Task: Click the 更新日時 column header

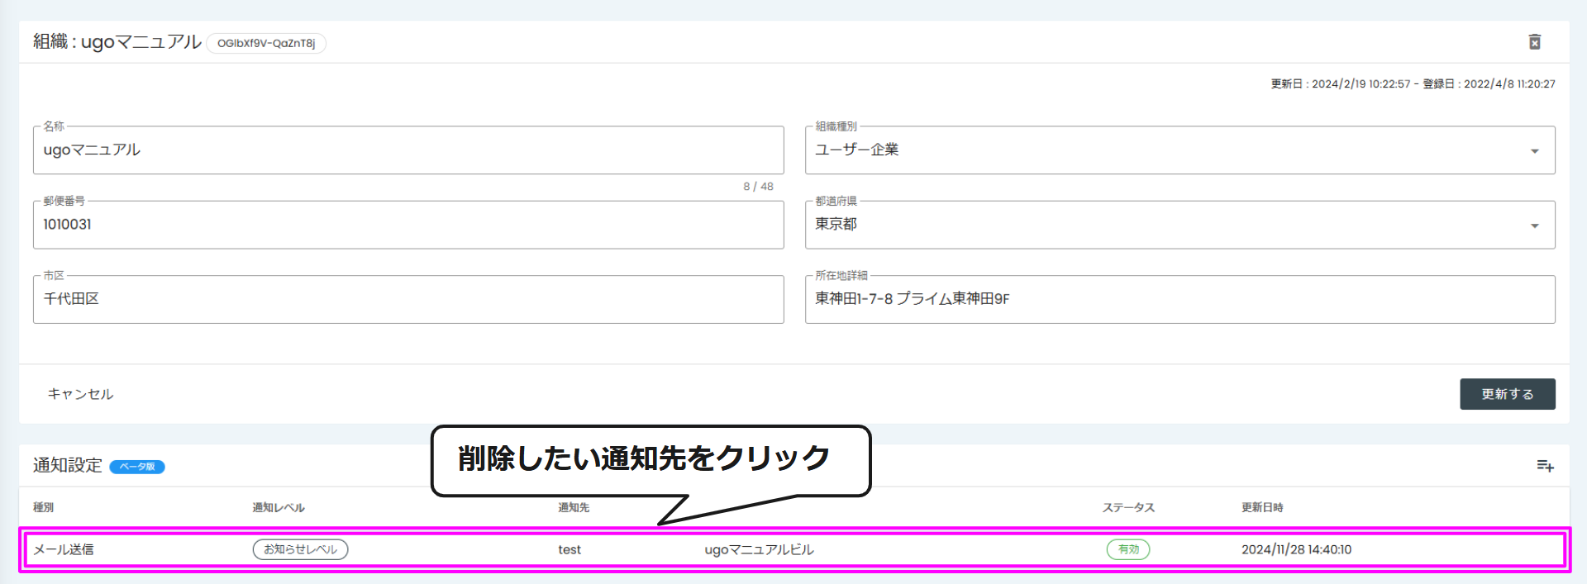Action: [1261, 507]
